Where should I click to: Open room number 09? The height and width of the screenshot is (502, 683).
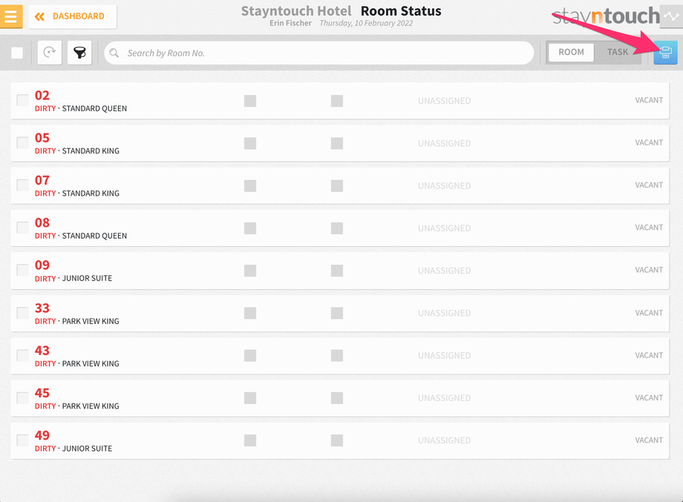pos(42,265)
